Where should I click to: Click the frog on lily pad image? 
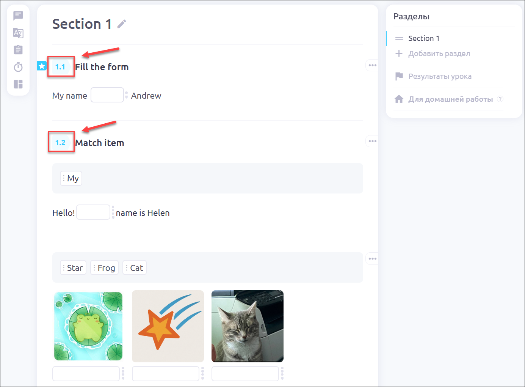click(88, 326)
